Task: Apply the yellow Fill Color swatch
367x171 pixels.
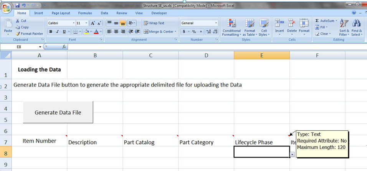Action: pos(86,32)
